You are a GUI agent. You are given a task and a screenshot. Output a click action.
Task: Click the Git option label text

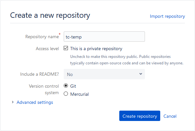[x=73, y=86]
